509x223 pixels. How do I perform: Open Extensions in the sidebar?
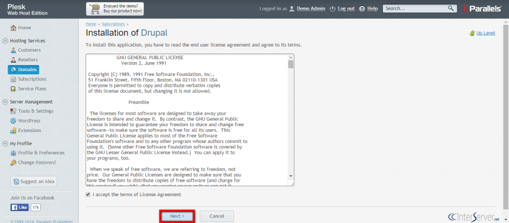click(x=29, y=131)
